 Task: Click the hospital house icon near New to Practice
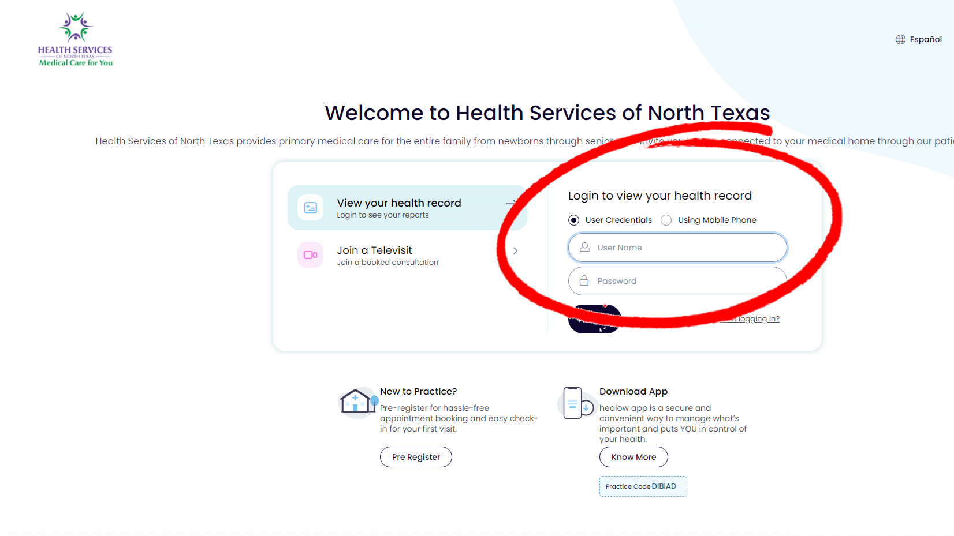(x=357, y=402)
